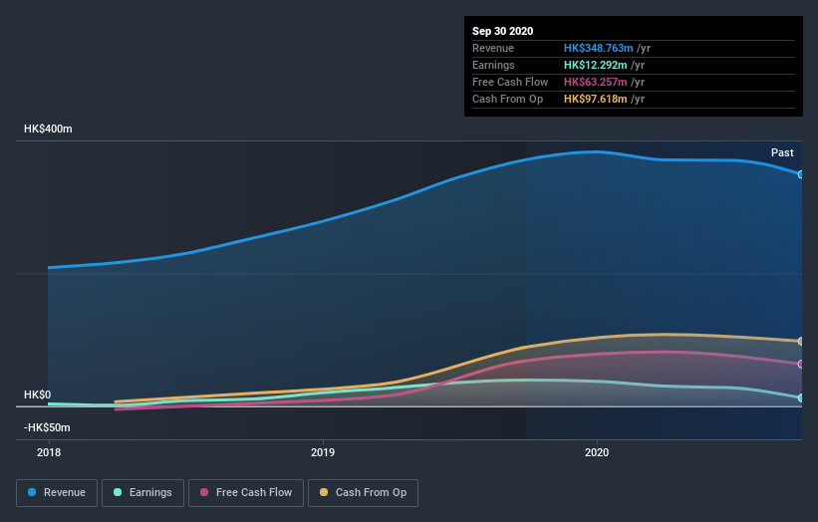Click the HK$348.763m revenue value
Viewport: 818px width, 522px height.
coord(599,48)
